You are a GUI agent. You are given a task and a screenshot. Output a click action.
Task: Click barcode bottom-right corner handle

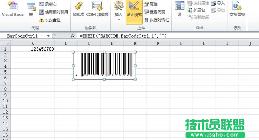135,79
